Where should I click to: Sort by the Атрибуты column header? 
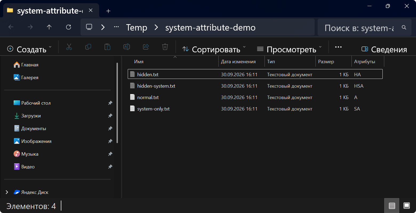point(365,62)
